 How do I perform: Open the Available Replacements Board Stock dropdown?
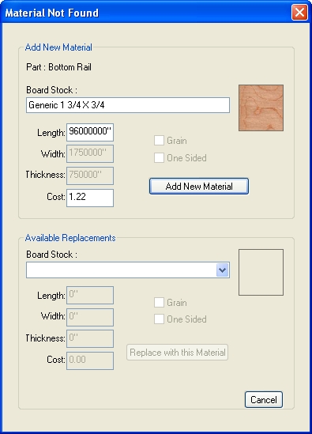[x=223, y=270]
